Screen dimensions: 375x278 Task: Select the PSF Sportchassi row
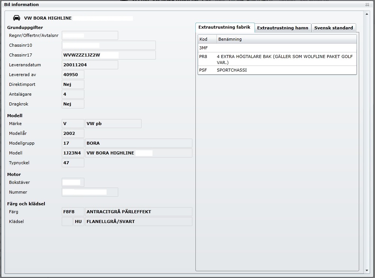[x=277, y=70]
